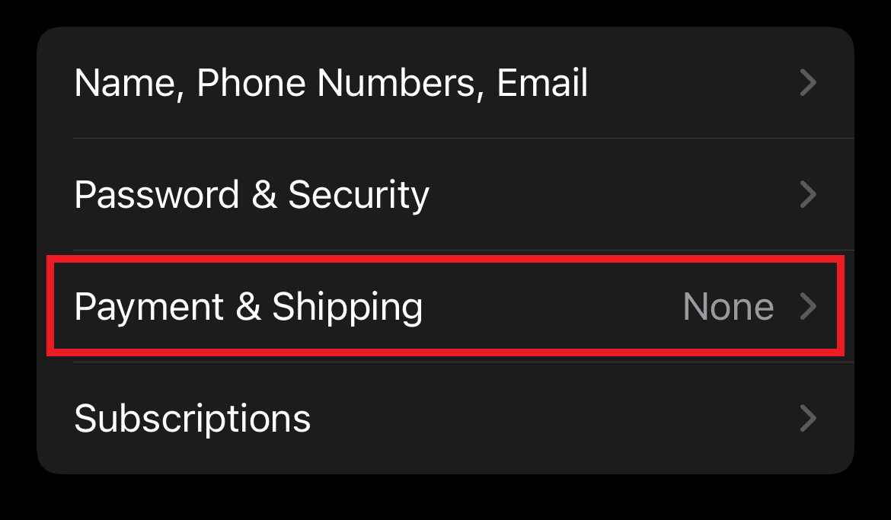891x520 pixels.
Task: Tap the Payment & Shipping row text
Action: coord(249,307)
